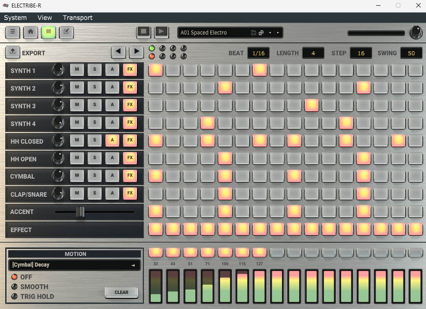Open the Transport menu

tap(78, 18)
